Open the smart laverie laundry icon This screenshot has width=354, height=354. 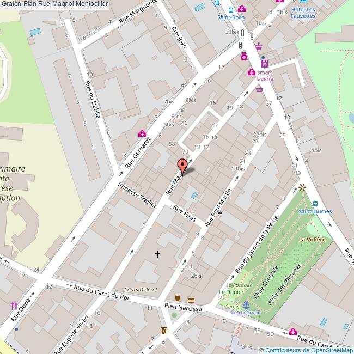pyautogui.click(x=265, y=64)
